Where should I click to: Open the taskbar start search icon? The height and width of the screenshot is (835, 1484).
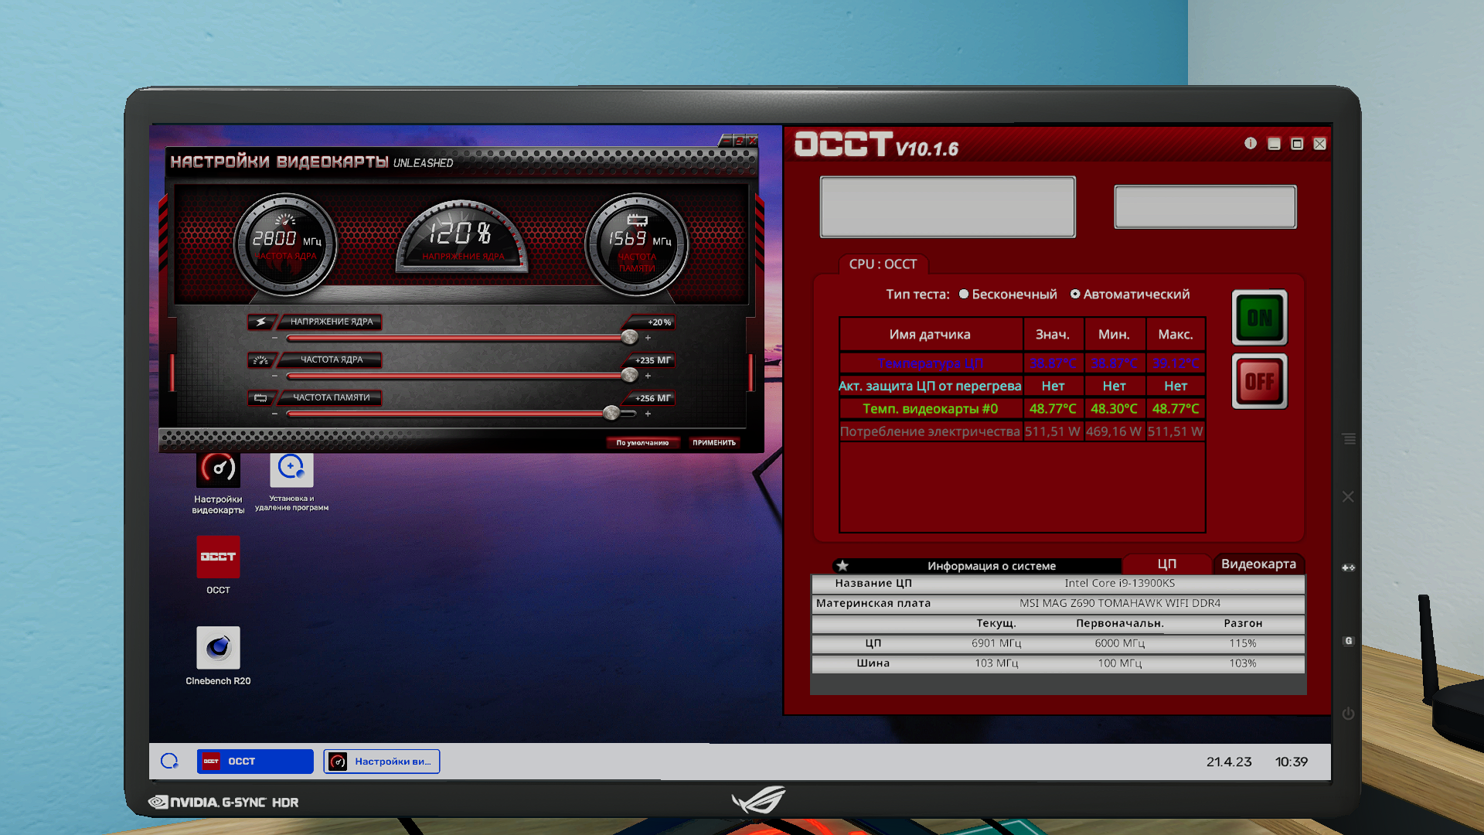tap(169, 761)
